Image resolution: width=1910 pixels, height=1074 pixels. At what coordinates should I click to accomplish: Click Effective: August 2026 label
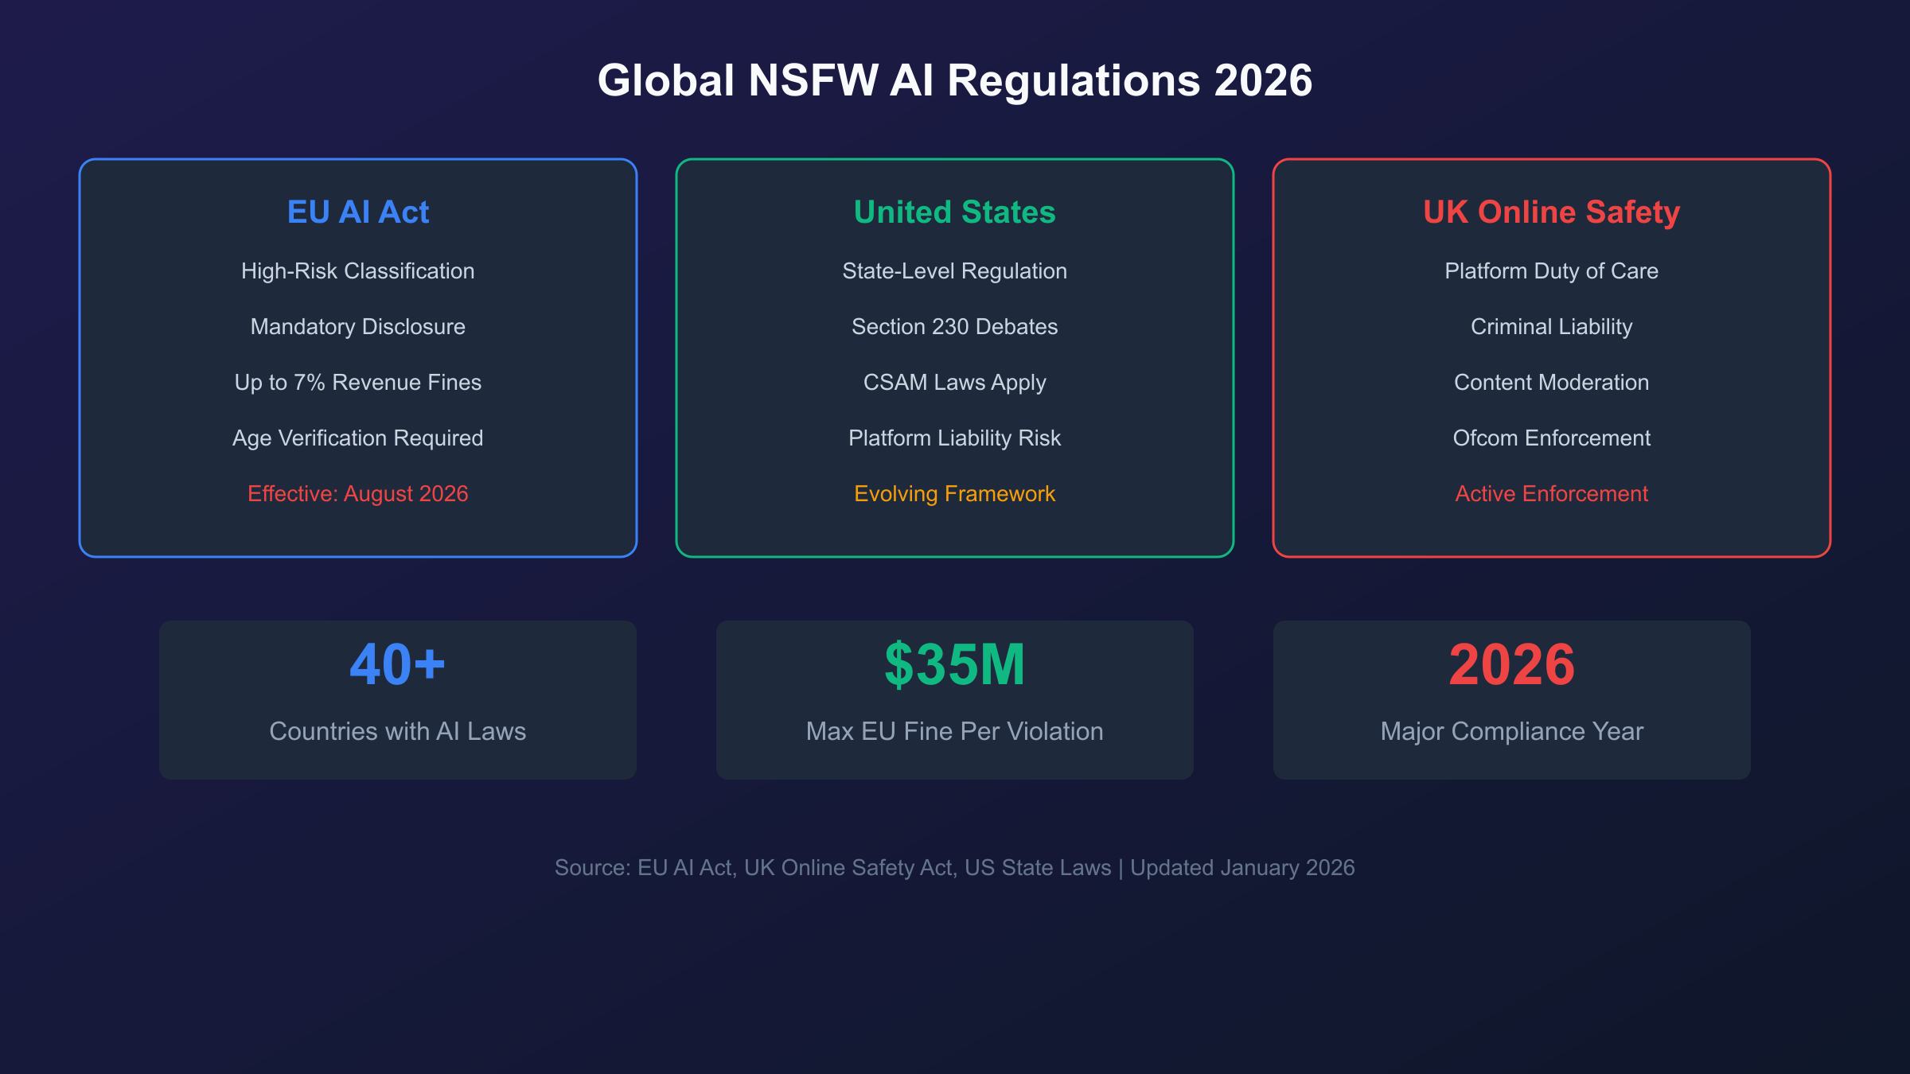[x=357, y=494]
